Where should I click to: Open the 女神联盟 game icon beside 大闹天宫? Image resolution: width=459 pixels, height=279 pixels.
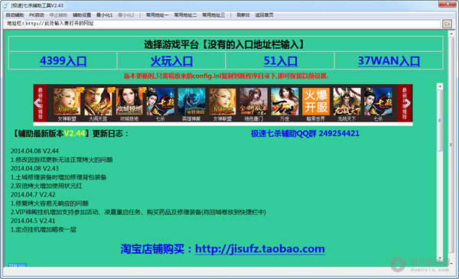click(x=67, y=102)
